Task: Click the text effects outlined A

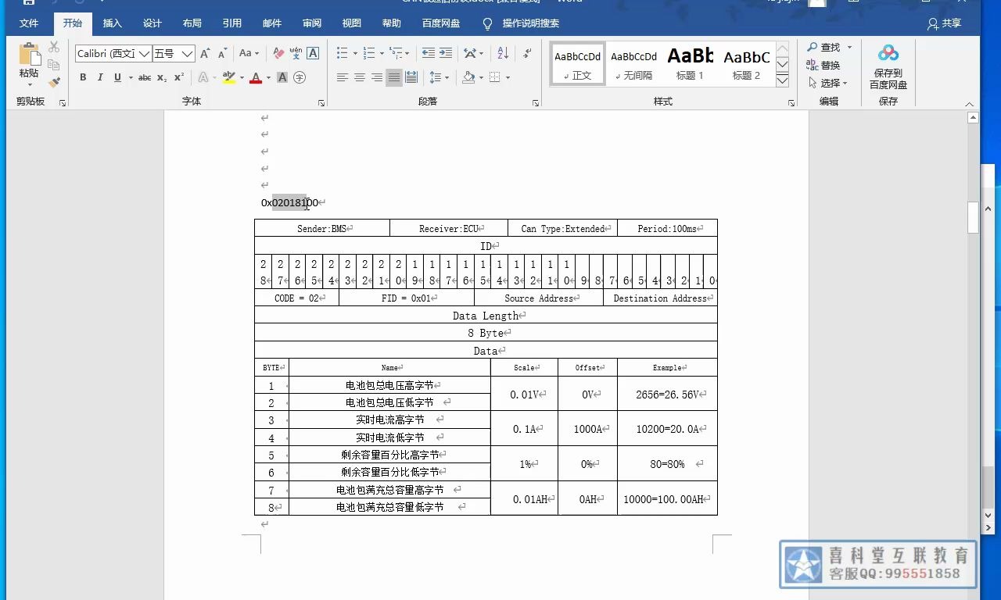Action: tap(203, 77)
